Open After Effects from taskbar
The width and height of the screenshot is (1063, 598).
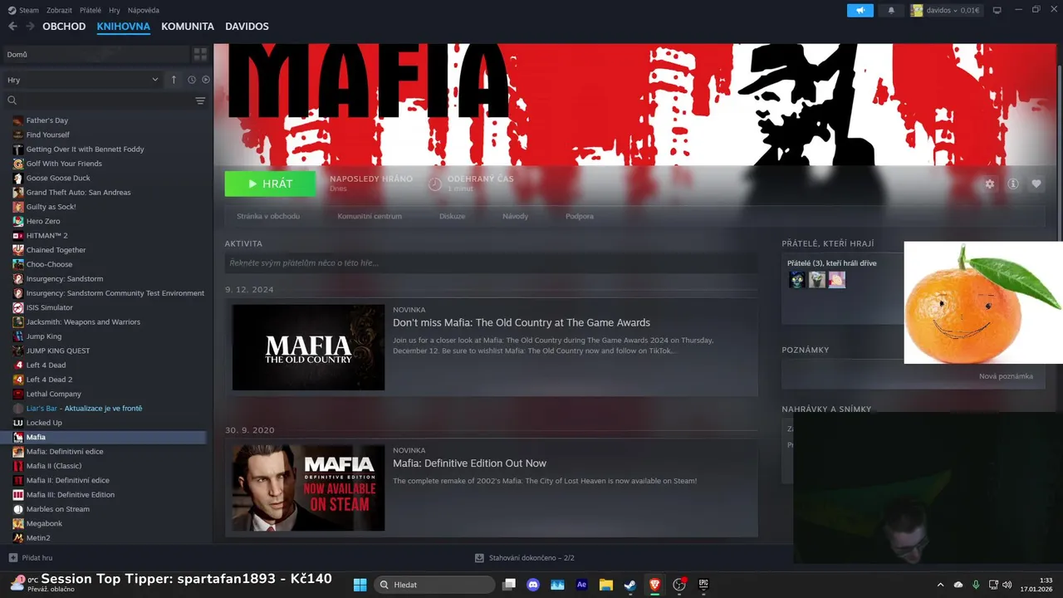[581, 585]
